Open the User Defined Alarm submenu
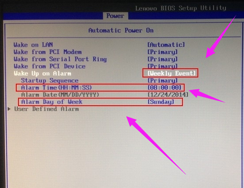 click(x=46, y=109)
